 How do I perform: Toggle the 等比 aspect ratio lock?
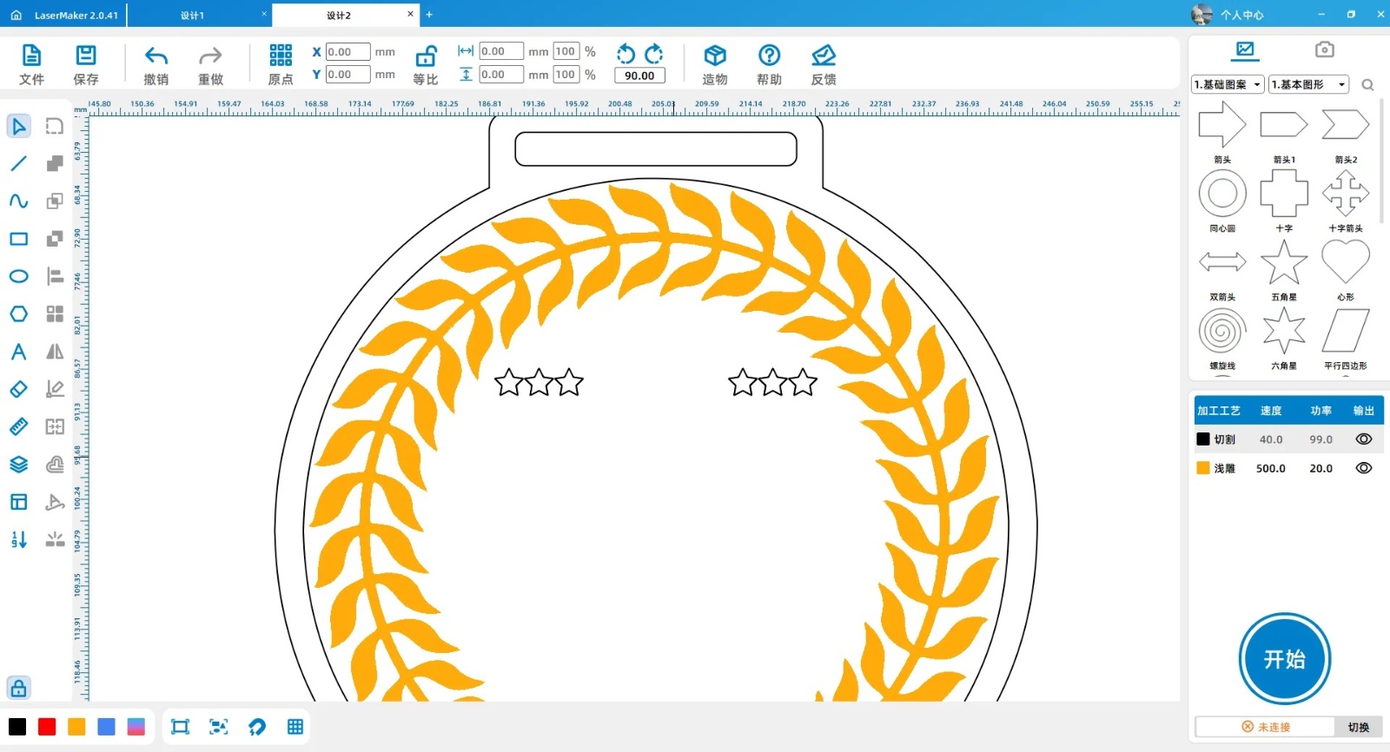(x=425, y=57)
